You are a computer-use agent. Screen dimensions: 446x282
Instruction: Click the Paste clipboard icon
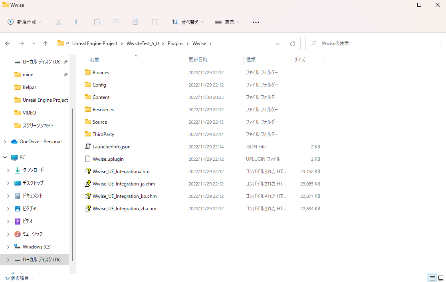pyautogui.click(x=97, y=22)
